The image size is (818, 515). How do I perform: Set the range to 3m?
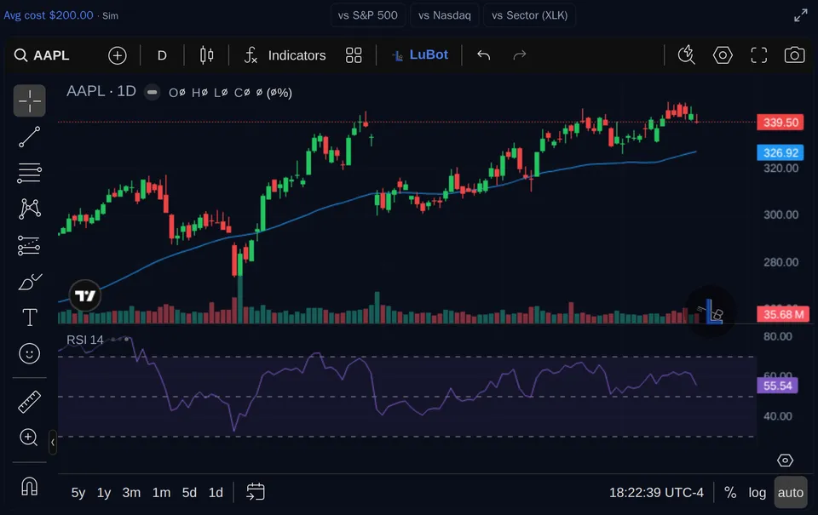[x=131, y=493]
